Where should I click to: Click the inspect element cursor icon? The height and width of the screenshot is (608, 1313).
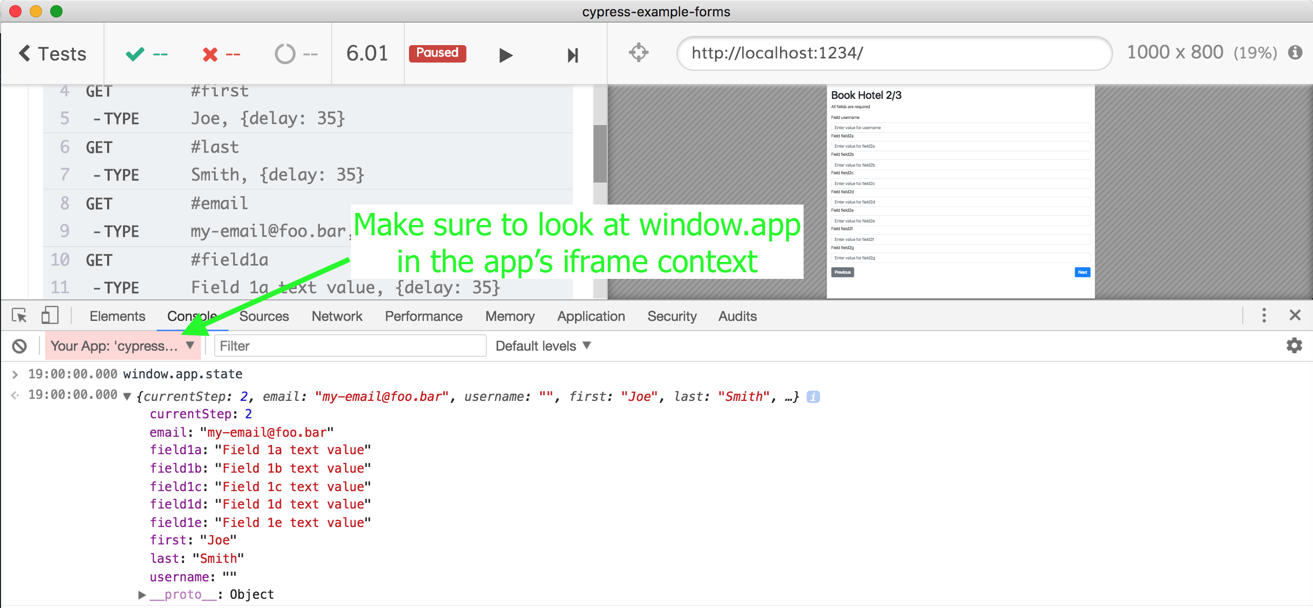click(x=19, y=316)
